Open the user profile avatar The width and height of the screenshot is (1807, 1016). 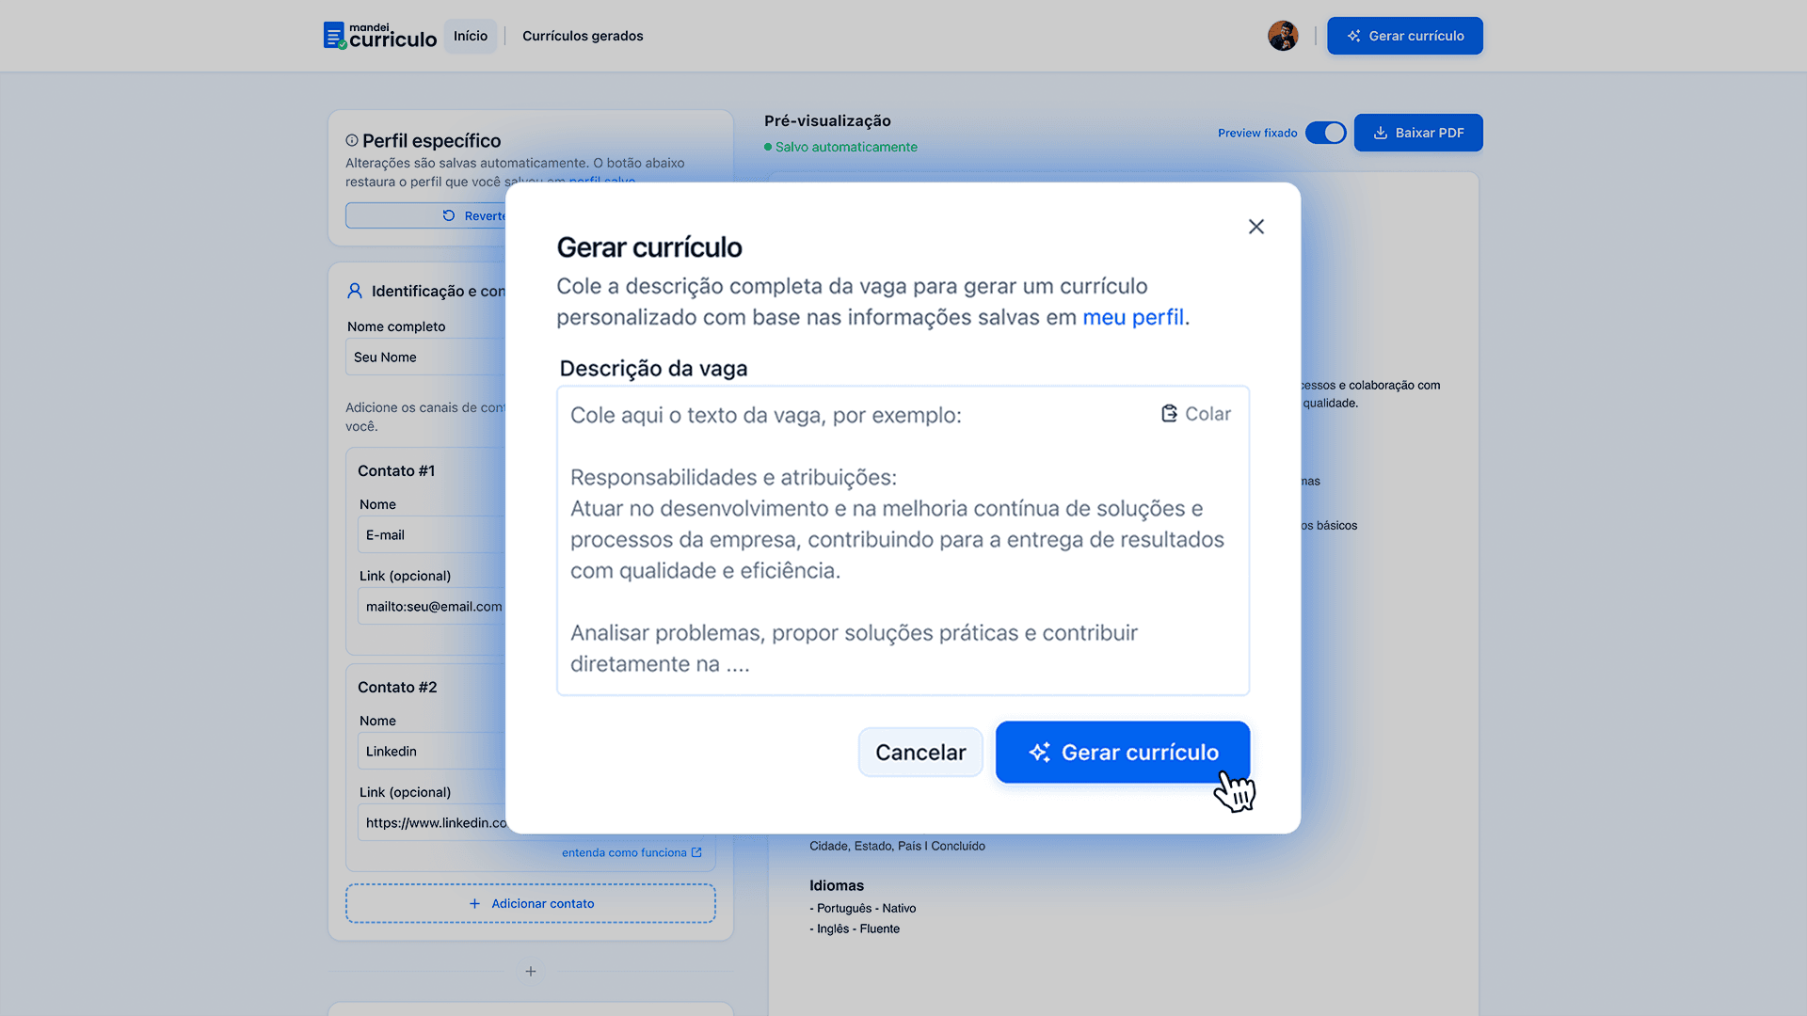(x=1282, y=36)
